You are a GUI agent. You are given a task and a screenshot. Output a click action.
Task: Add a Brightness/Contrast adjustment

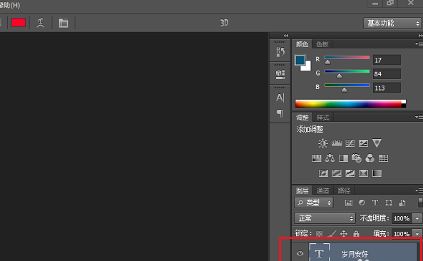[323, 143]
